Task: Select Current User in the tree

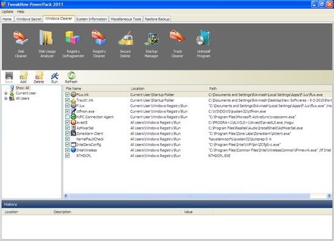Action: [26, 93]
